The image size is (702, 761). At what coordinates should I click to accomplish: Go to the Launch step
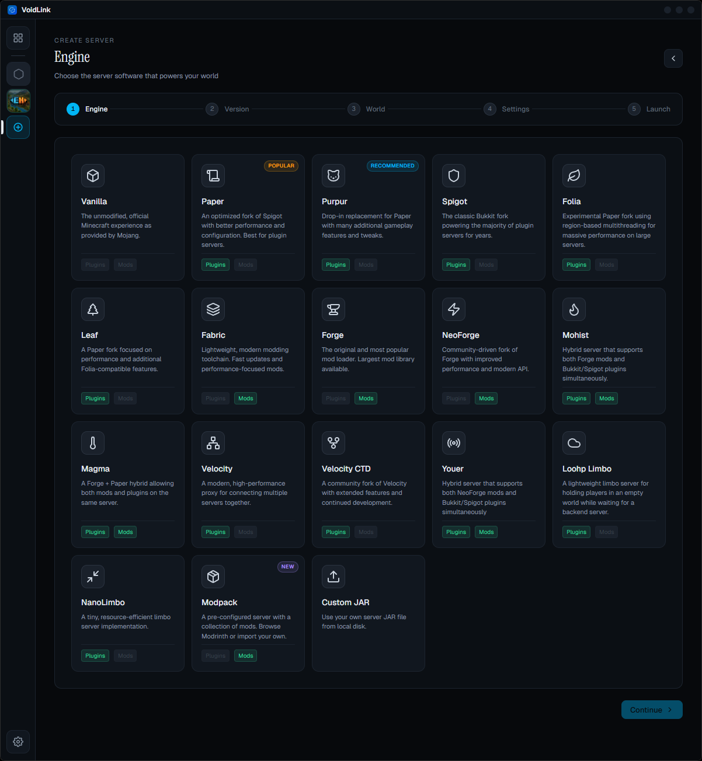[x=649, y=109]
